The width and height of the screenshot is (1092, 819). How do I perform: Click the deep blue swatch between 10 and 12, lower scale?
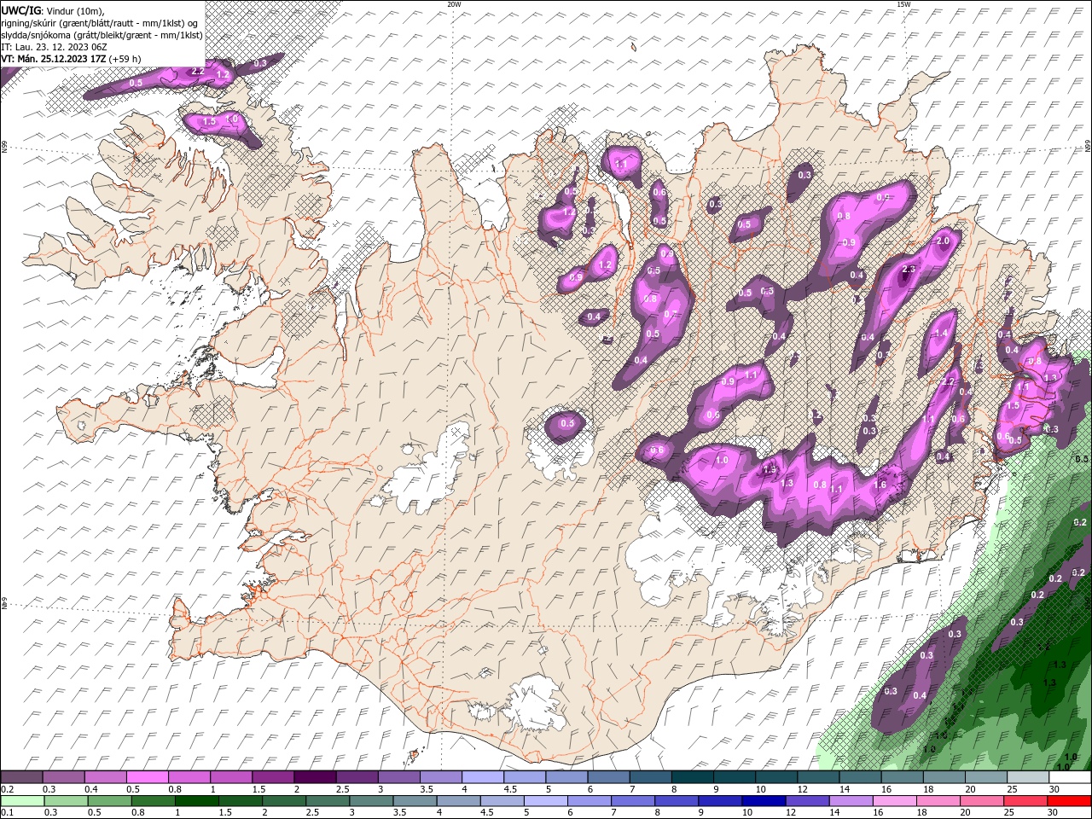pos(762,801)
